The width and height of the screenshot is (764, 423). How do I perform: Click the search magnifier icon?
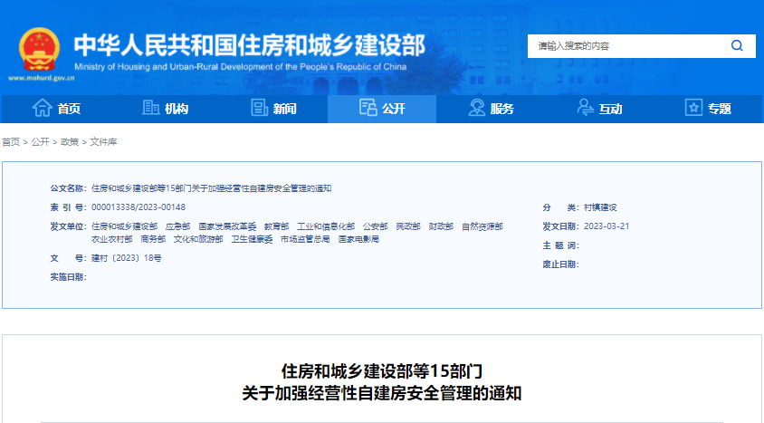[x=737, y=46]
